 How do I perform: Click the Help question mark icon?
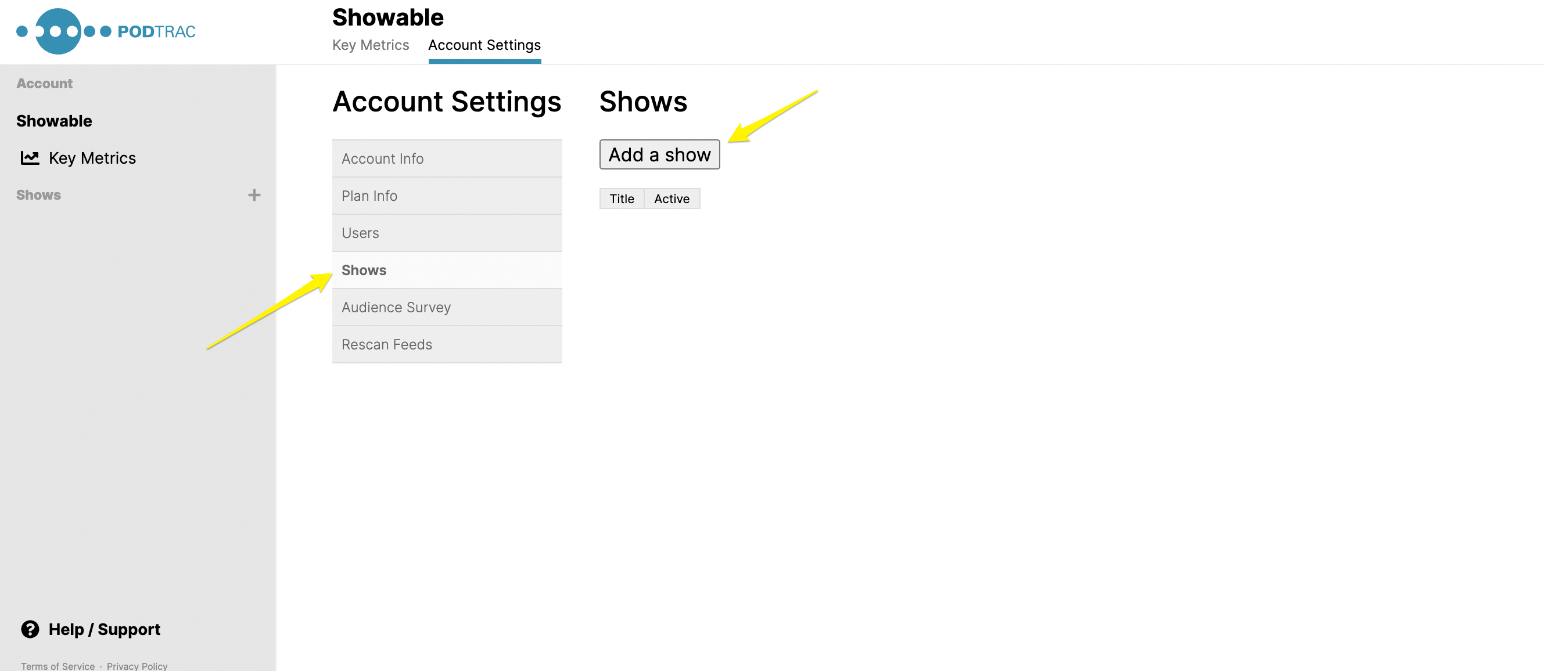tap(30, 629)
